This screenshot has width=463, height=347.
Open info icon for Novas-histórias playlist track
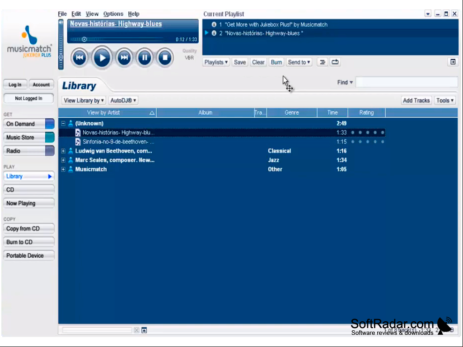coord(214,33)
